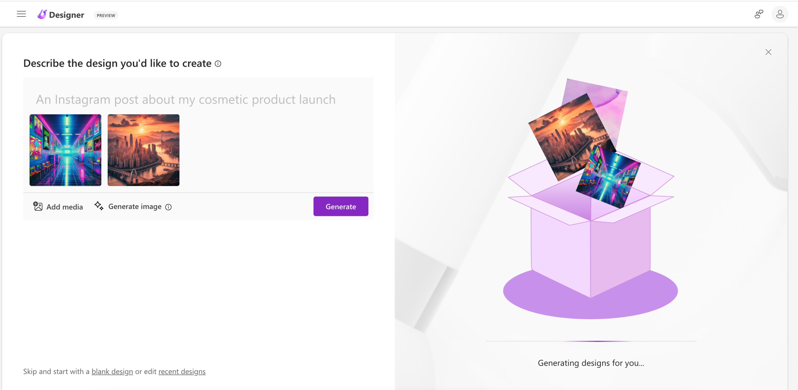Image resolution: width=798 pixels, height=390 pixels.
Task: Click the Add media label
Action: pos(64,207)
